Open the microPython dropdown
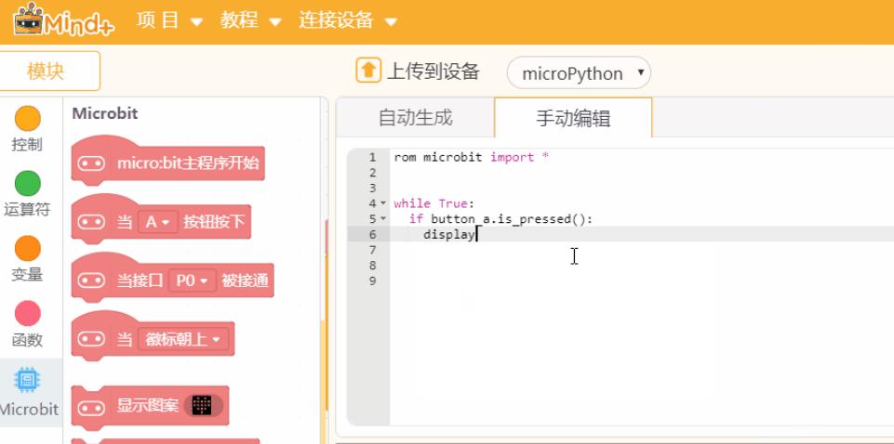The height and width of the screenshot is (444, 894). click(579, 72)
